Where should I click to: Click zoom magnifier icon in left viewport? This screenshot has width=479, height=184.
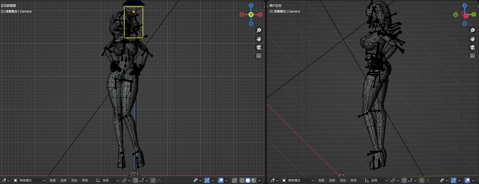click(259, 30)
